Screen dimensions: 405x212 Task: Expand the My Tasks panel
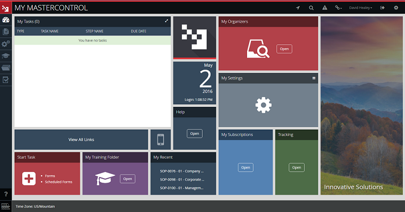point(167,21)
